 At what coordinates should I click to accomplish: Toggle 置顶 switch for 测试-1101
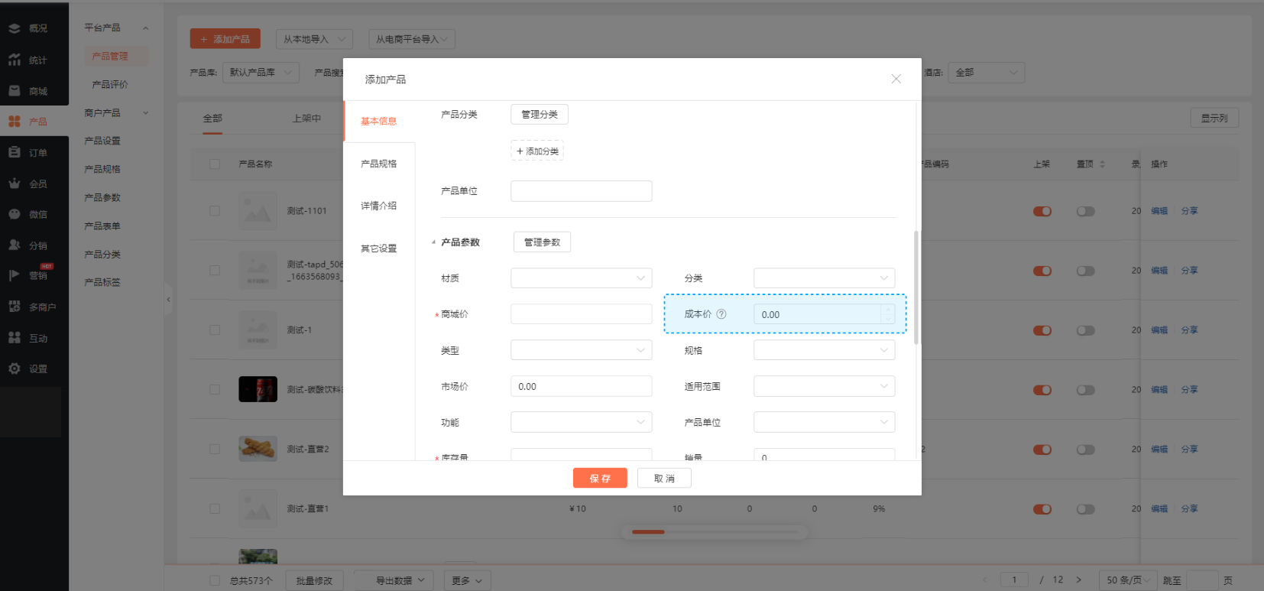(1085, 211)
